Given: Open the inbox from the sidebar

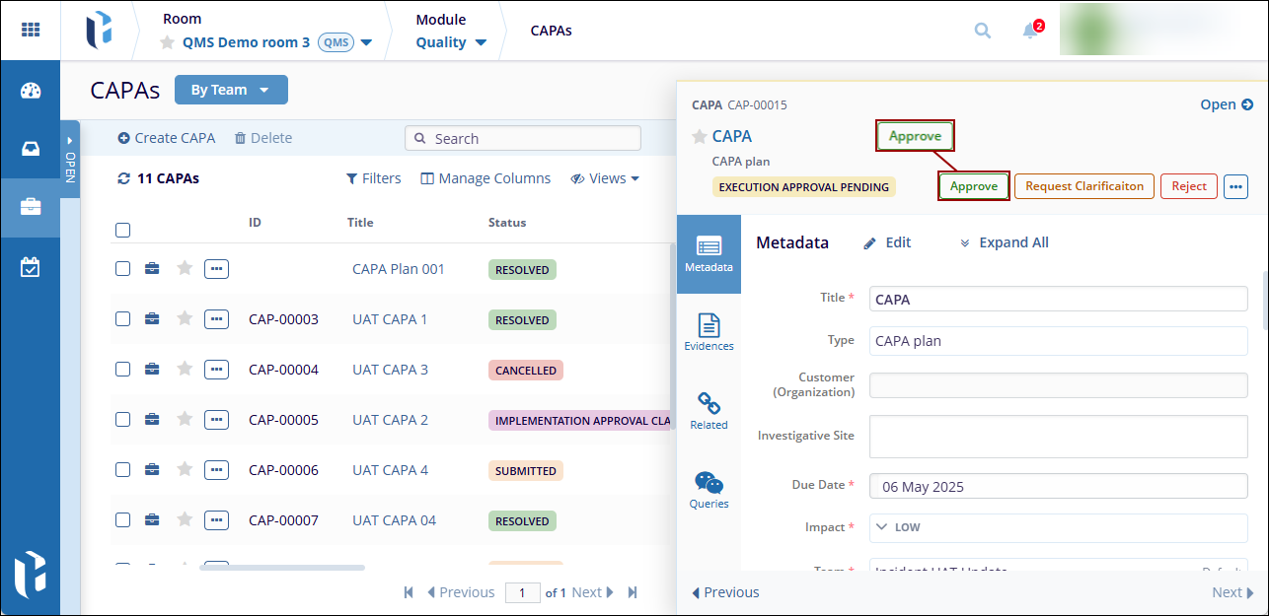Looking at the screenshot, I should [x=31, y=149].
